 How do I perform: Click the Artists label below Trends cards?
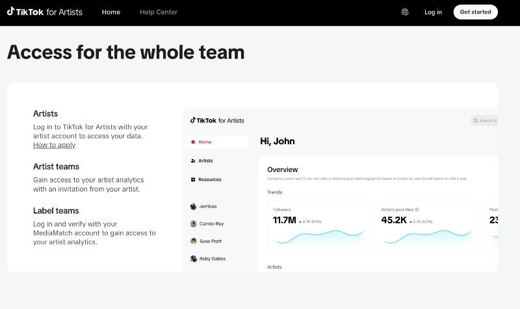(274, 267)
